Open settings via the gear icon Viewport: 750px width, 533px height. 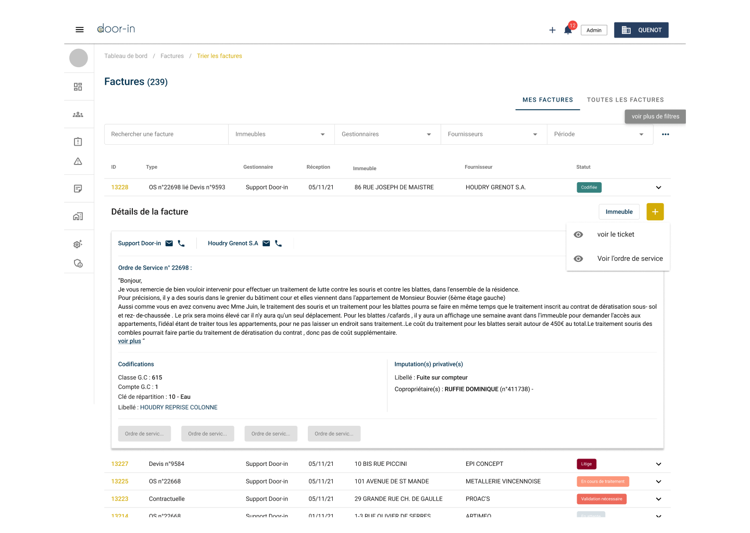point(77,244)
